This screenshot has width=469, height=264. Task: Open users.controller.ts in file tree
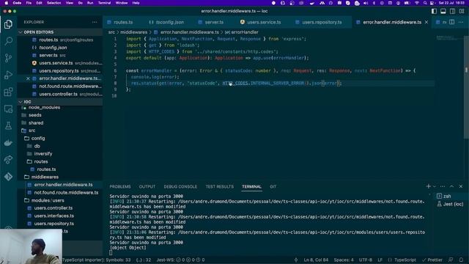53,208
